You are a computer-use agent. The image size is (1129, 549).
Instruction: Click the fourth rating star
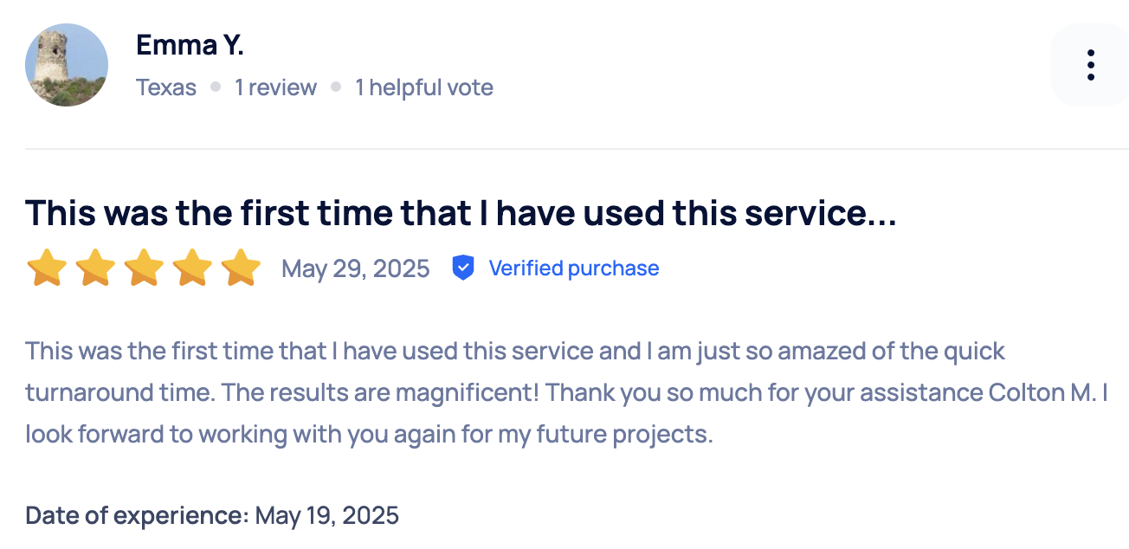[192, 268]
